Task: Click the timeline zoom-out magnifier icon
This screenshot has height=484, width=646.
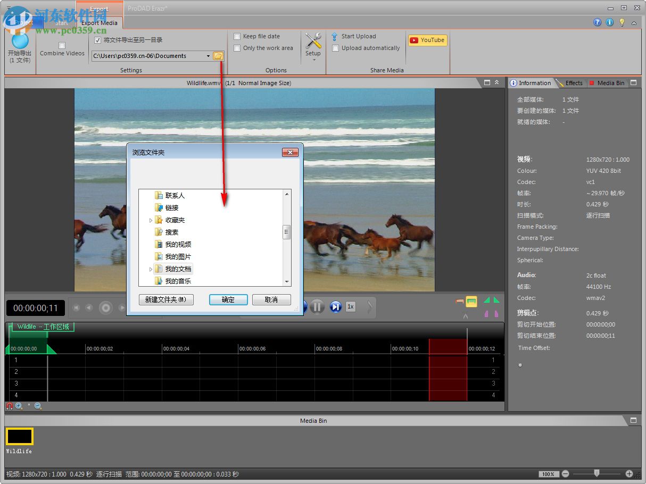Action: (38, 406)
